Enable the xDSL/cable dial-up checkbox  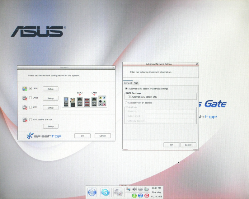[x=31, y=119]
